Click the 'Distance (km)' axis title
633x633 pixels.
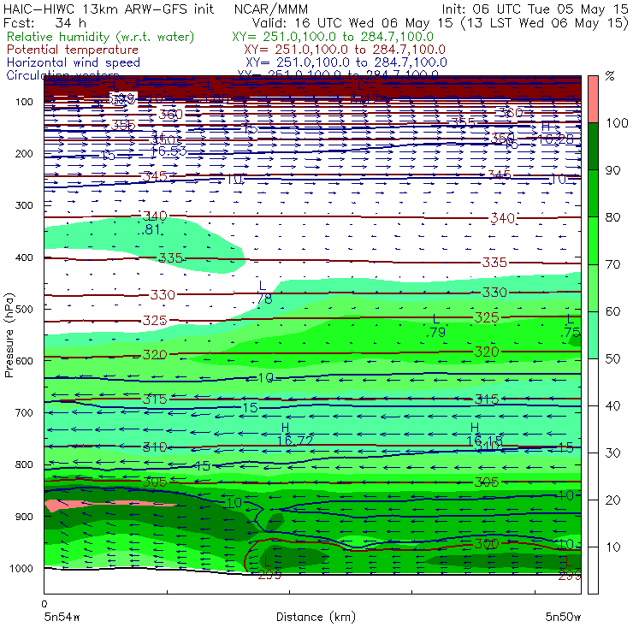(316, 617)
